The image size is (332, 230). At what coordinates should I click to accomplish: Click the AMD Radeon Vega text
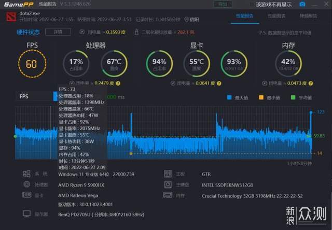(x=78, y=196)
